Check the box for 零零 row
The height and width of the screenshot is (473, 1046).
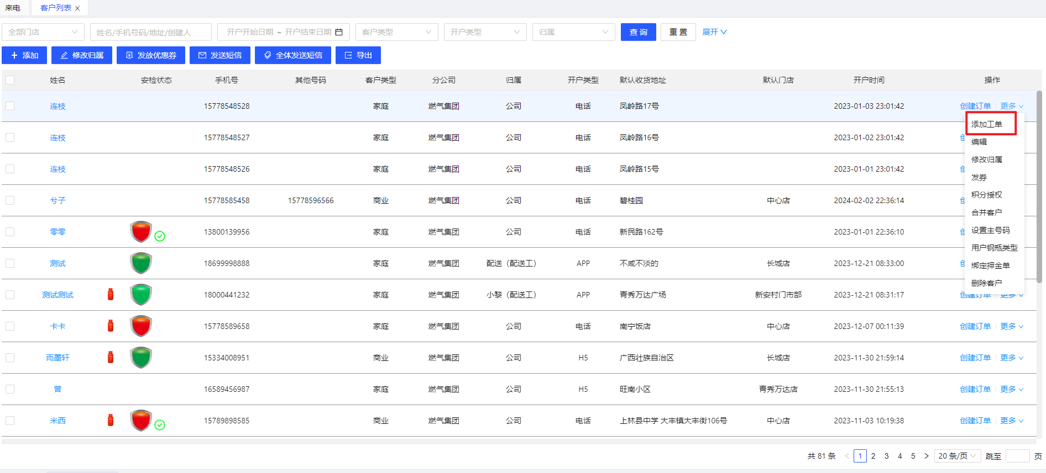coord(10,232)
